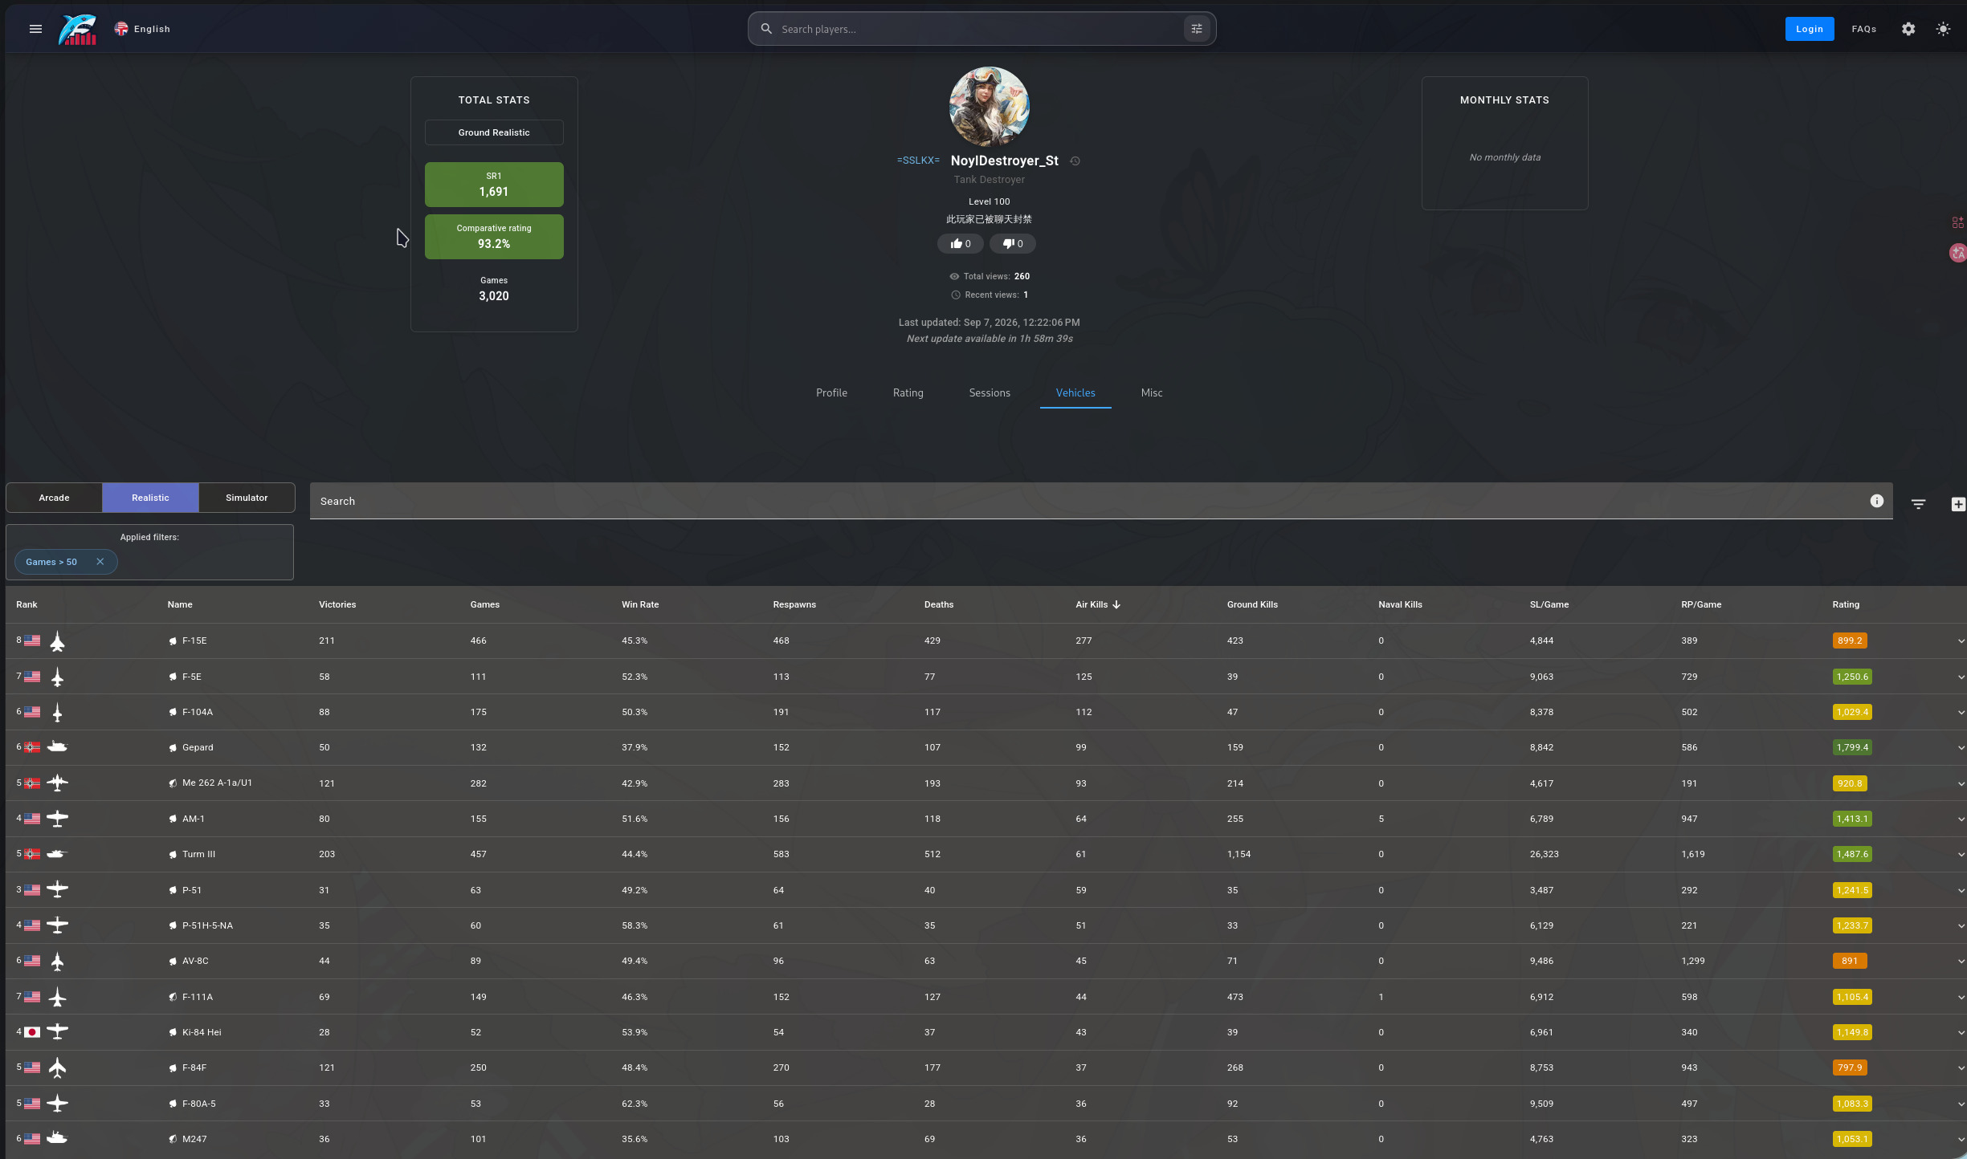Switch to the Sessions tab
This screenshot has width=1967, height=1159.
(x=990, y=392)
